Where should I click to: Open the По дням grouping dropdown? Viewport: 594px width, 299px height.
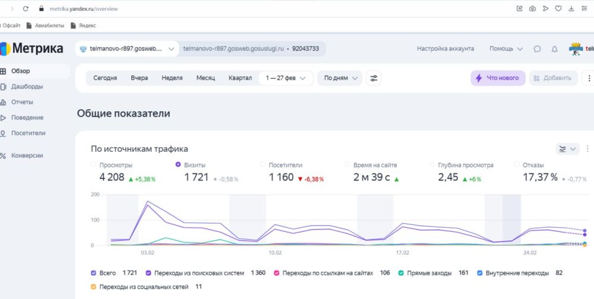click(x=340, y=78)
